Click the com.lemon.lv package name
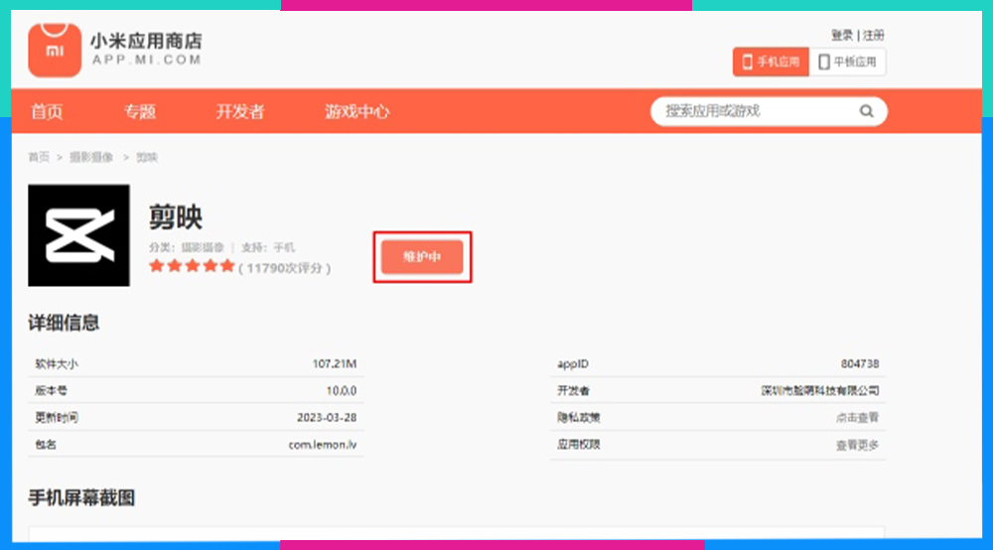Image resolution: width=993 pixels, height=550 pixels. [323, 445]
